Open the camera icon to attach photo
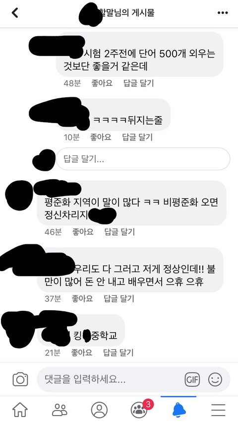Viewport: 238px width, 424px height. coord(20,379)
